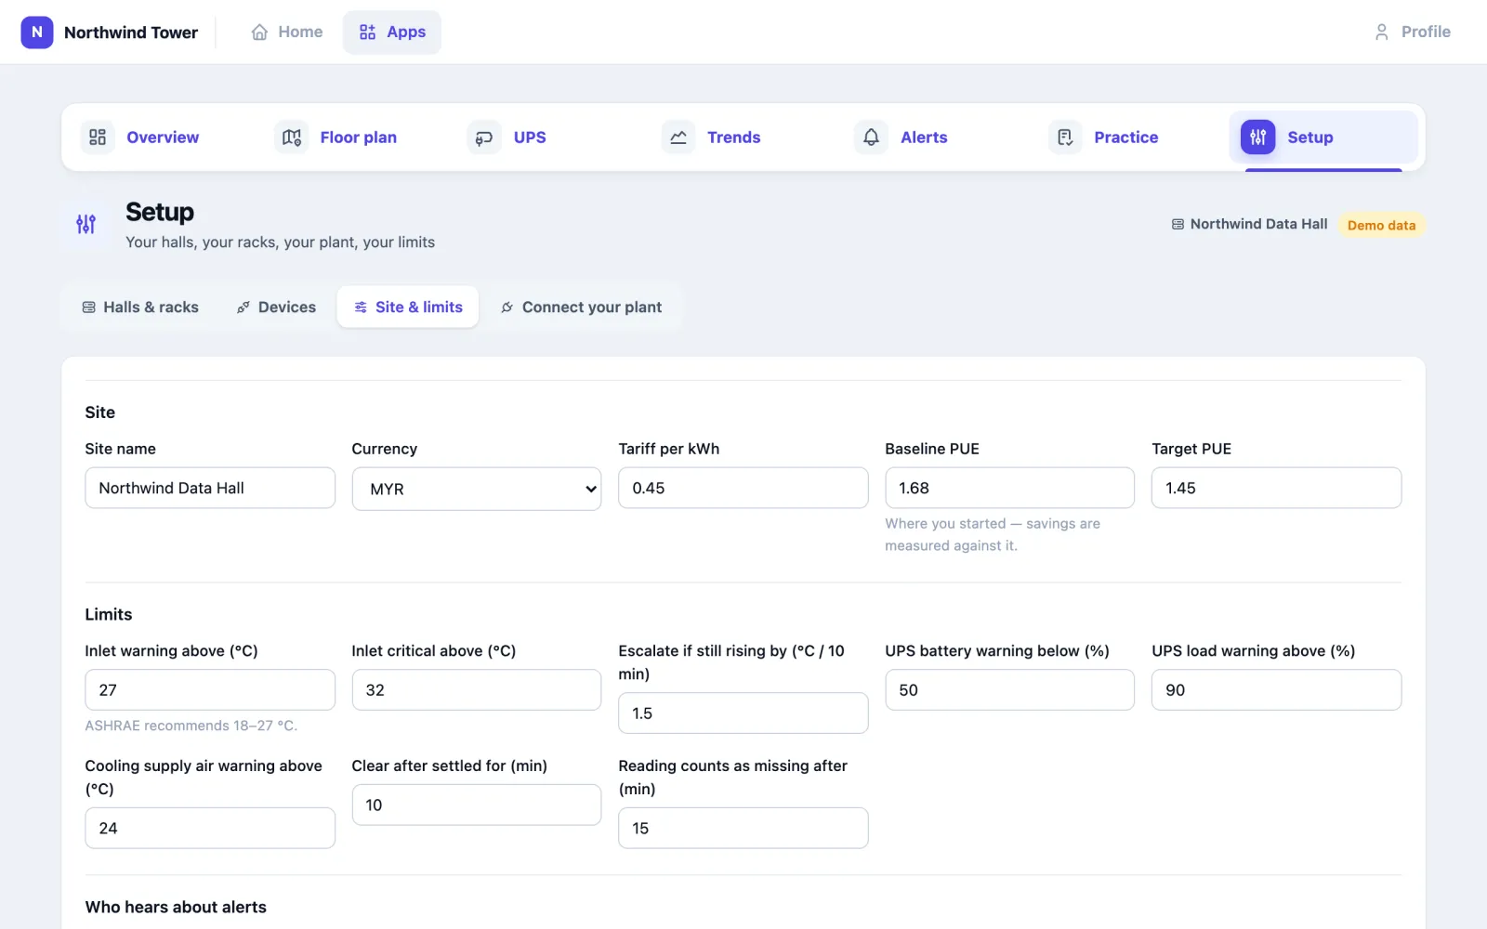Click the Devices plug icon
Image resolution: width=1487 pixels, height=929 pixels.
click(243, 307)
